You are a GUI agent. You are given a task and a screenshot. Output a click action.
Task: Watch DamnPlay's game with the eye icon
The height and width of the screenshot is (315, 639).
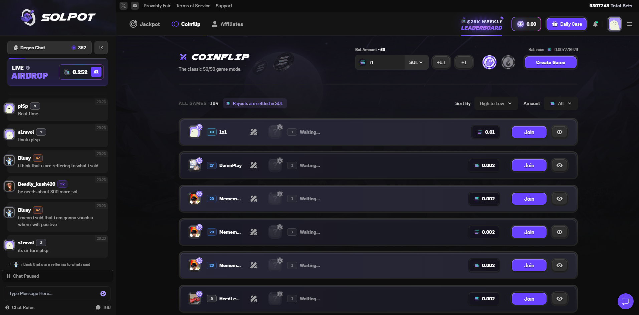pos(560,165)
